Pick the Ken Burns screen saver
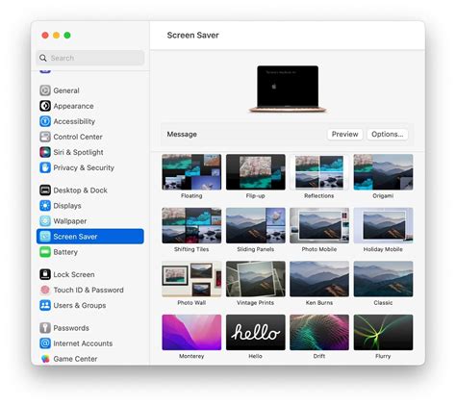Viewport: 456px width, 406px height. click(x=319, y=279)
